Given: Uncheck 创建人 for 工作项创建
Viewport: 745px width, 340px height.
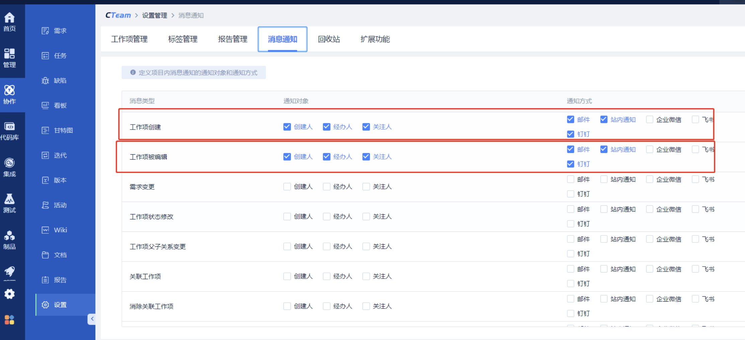Looking at the screenshot, I should point(287,127).
